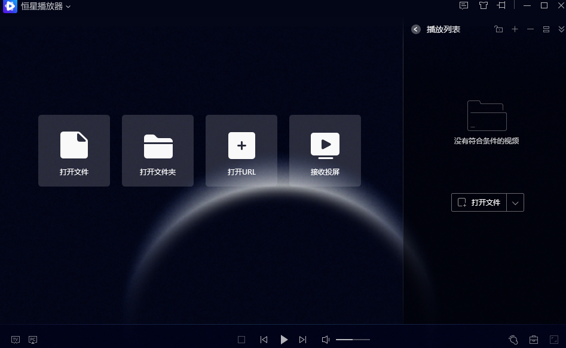Enter mini window mode from title bar

501,5
